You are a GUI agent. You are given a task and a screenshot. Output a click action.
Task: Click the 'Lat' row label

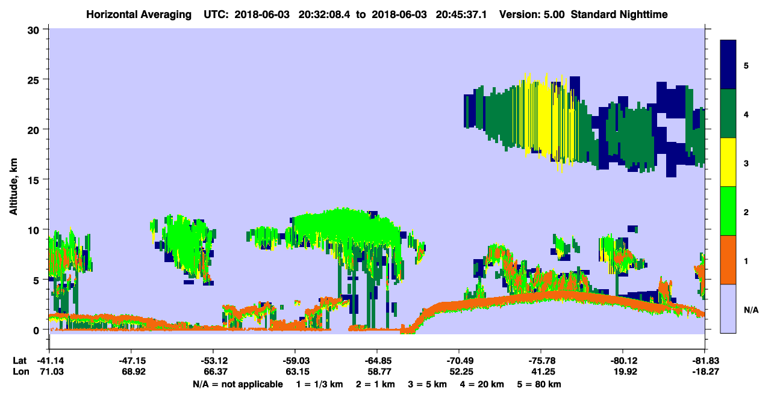(x=19, y=361)
